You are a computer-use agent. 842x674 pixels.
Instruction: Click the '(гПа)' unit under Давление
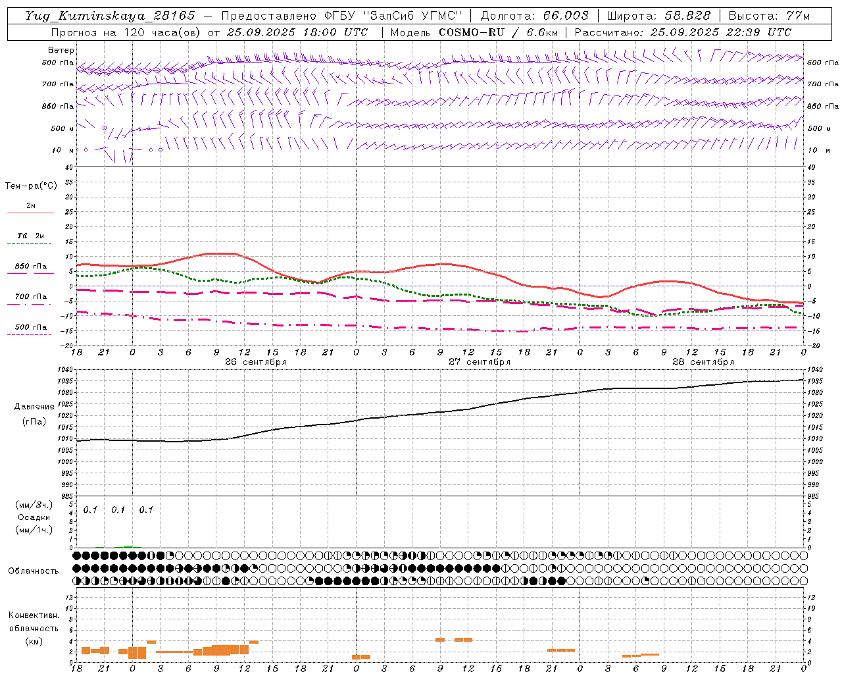(x=34, y=422)
